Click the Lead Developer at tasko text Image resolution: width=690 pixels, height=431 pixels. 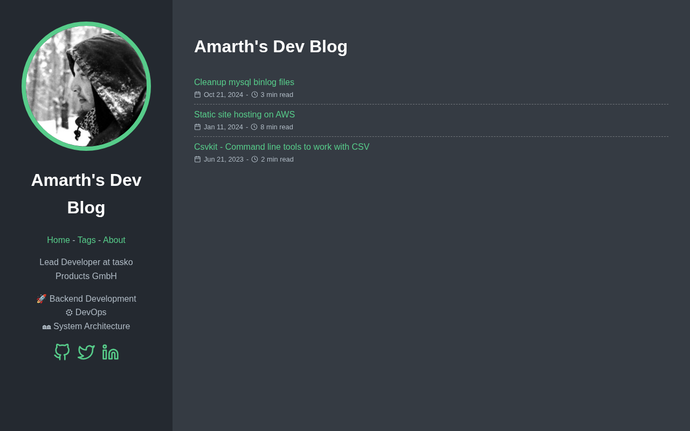tap(86, 262)
